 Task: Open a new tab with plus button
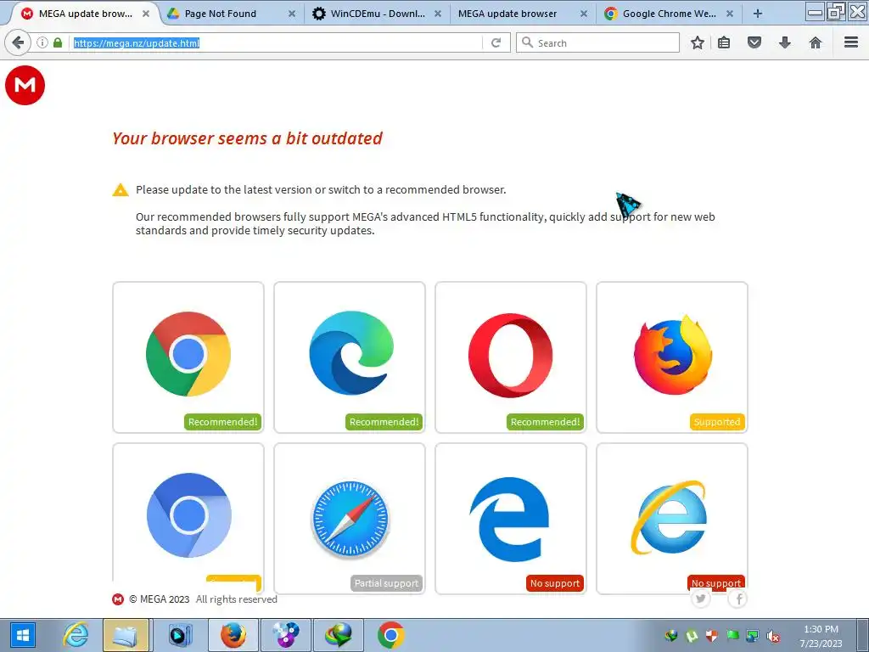click(758, 14)
